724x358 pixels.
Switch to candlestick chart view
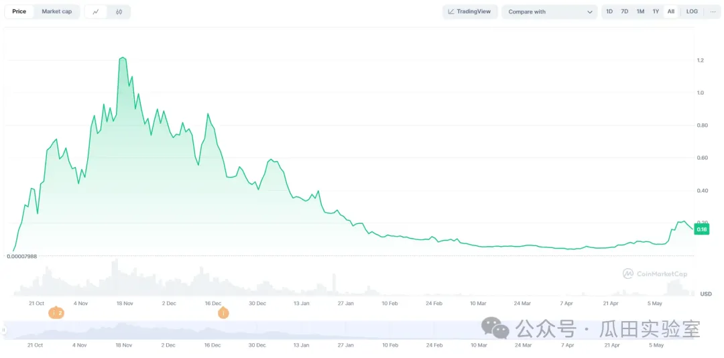click(x=119, y=11)
